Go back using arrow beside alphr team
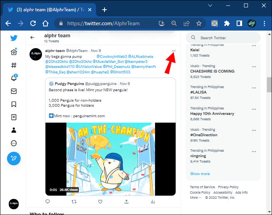Image resolution: width=272 pixels, height=215 pixels. (32, 37)
